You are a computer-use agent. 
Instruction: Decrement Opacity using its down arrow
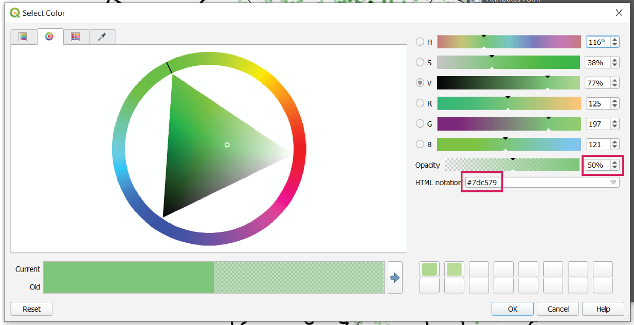(x=615, y=168)
